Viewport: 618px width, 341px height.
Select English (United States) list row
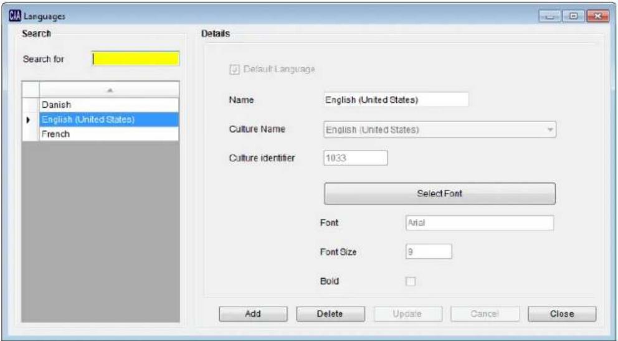109,119
